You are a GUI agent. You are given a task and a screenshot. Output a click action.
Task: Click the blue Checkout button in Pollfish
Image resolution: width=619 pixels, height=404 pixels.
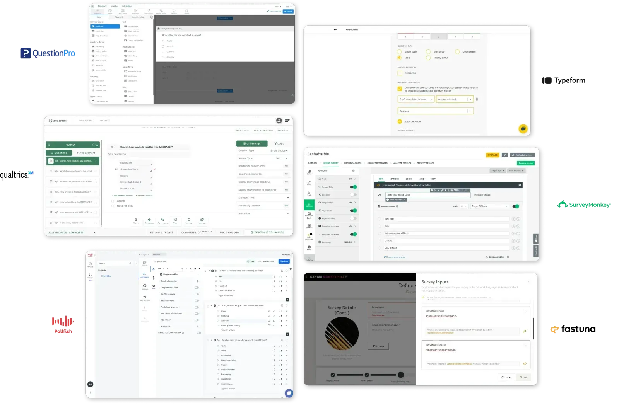point(284,261)
